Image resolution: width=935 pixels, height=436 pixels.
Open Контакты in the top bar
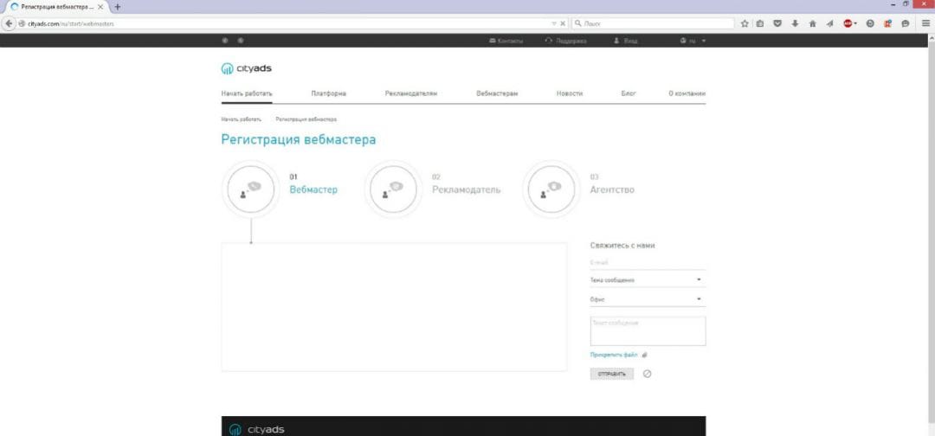click(x=506, y=41)
